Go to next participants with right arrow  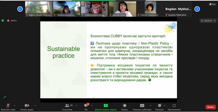pyautogui.click(x=197, y=9)
